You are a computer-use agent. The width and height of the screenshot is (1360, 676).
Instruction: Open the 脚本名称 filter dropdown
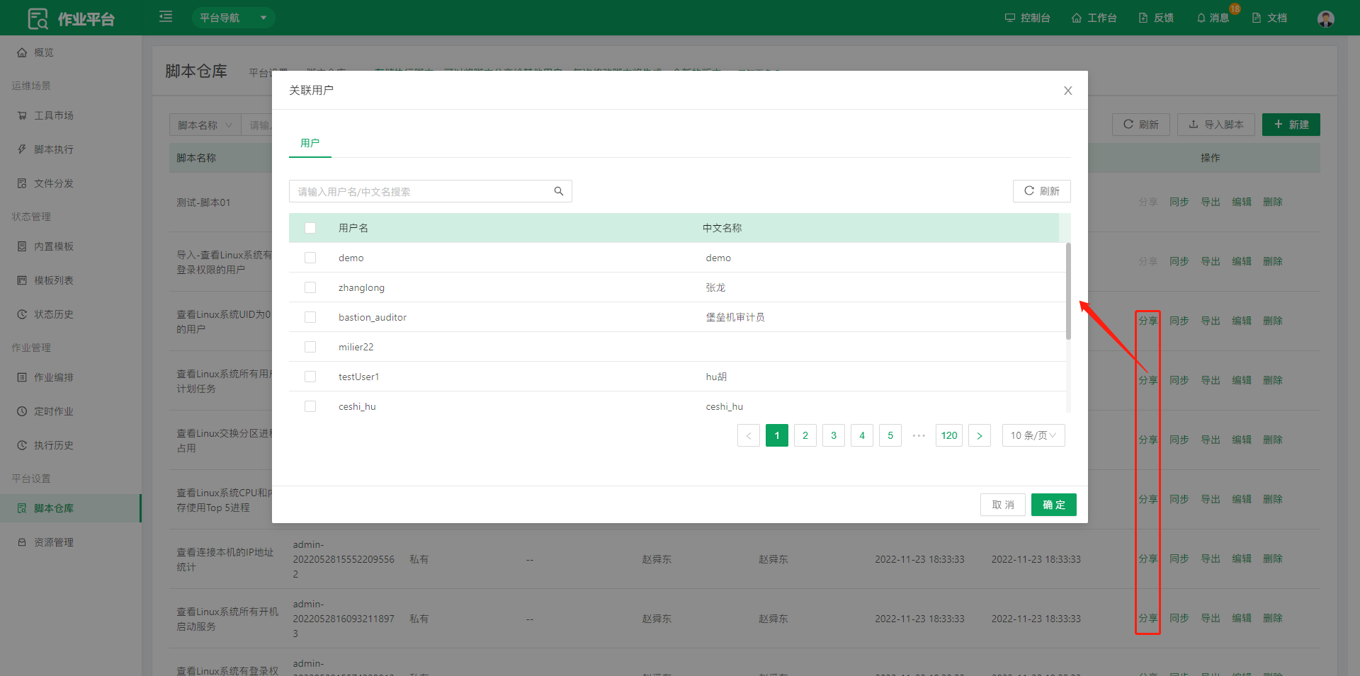205,125
